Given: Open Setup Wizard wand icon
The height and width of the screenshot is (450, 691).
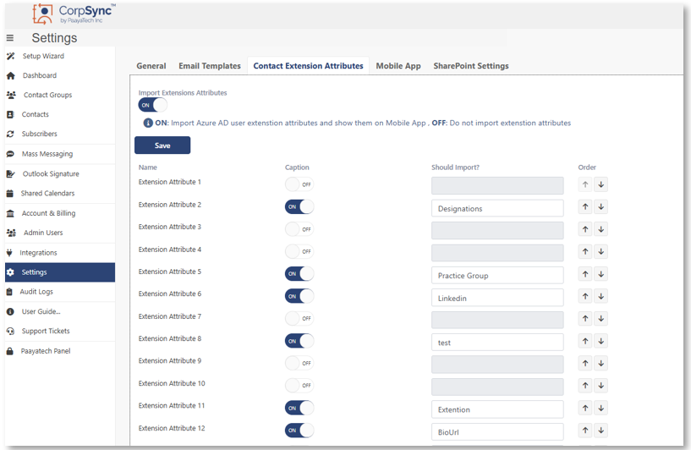Looking at the screenshot, I should coord(11,56).
